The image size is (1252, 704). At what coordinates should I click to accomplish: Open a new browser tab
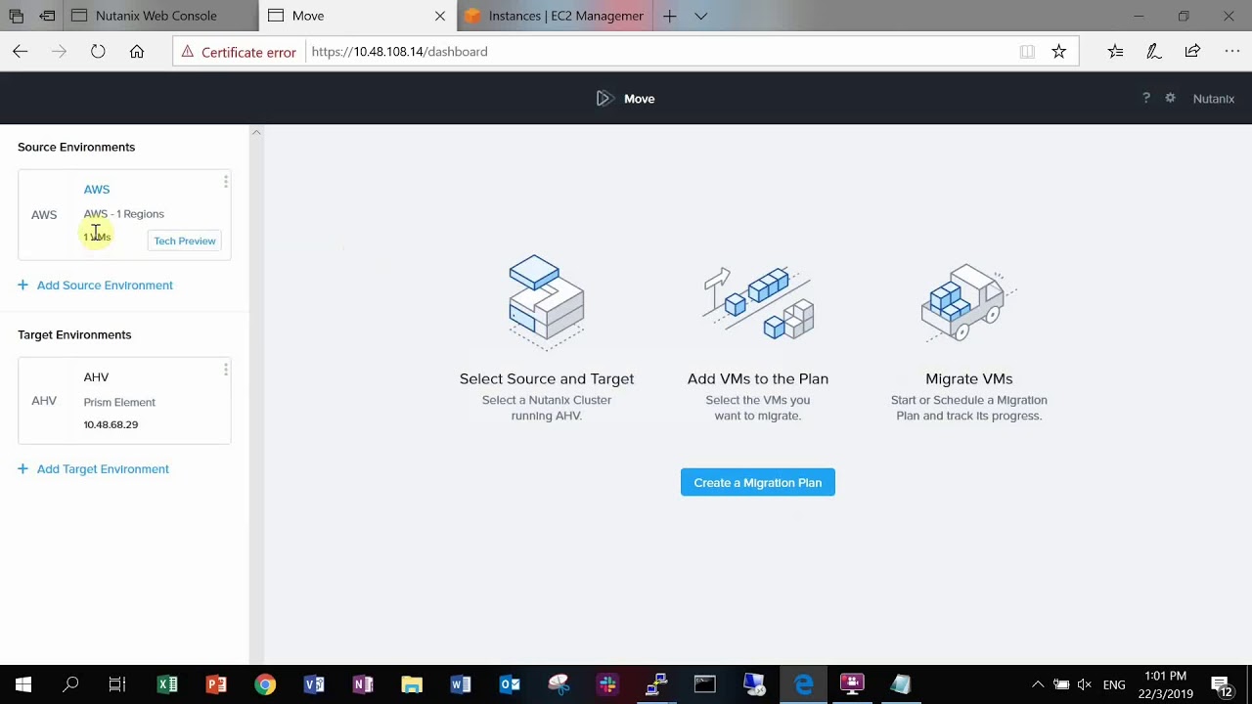[x=670, y=16]
